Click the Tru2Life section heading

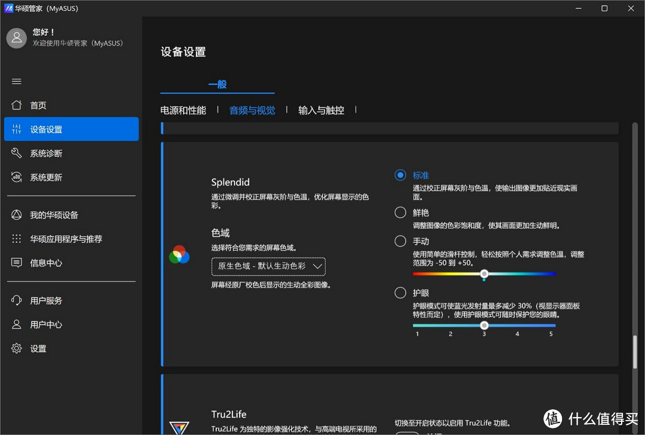pyautogui.click(x=229, y=414)
